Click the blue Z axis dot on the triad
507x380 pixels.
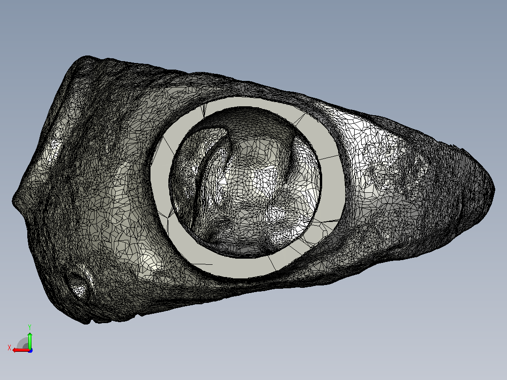[30, 350]
